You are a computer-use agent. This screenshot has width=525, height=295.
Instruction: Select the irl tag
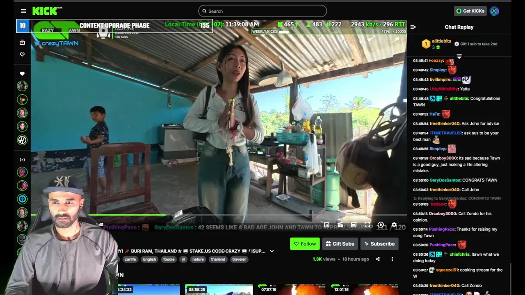pos(183,259)
